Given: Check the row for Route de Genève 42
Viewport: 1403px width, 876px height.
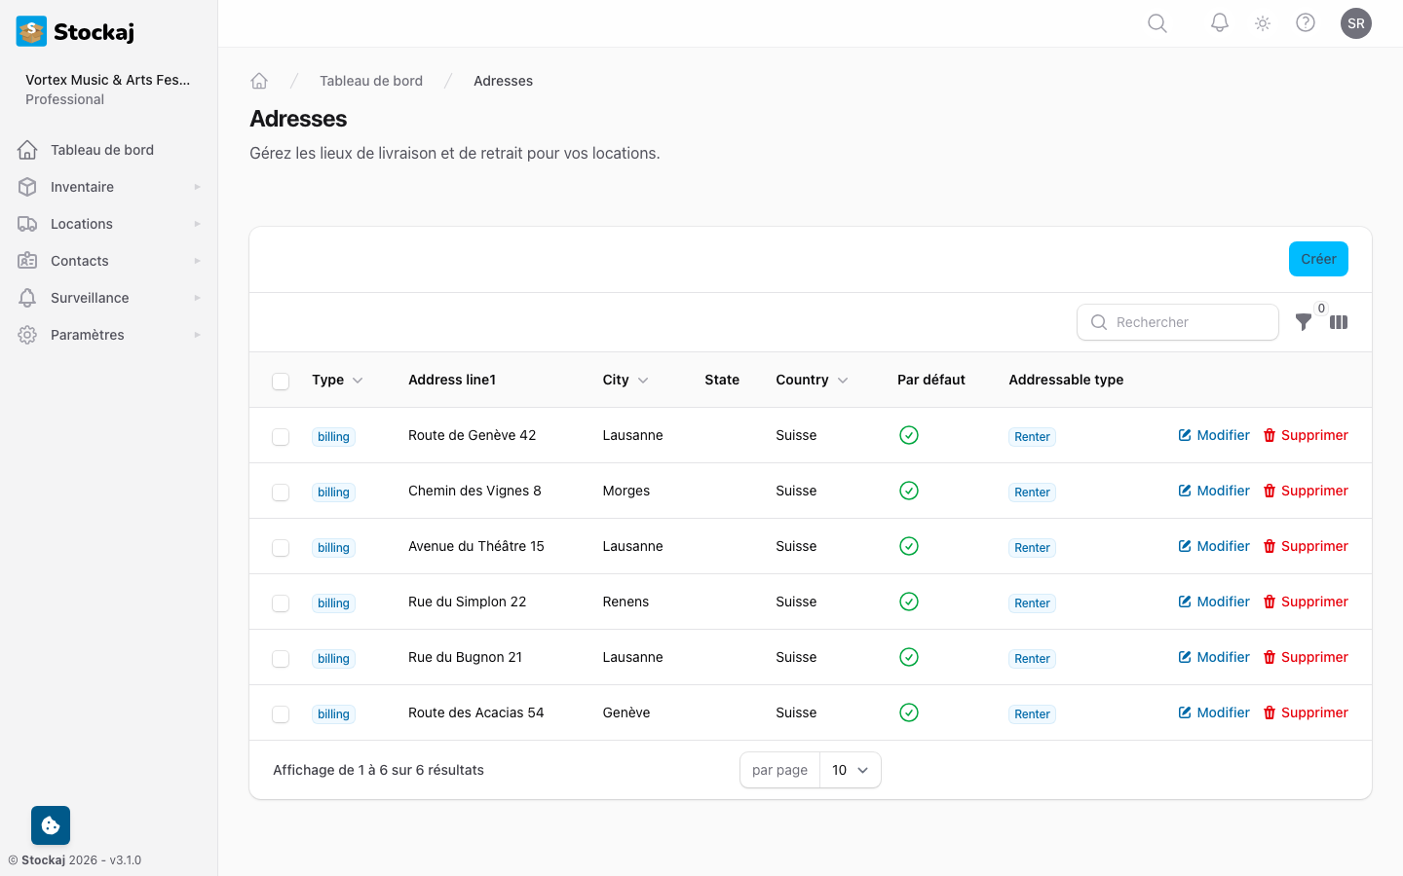Looking at the screenshot, I should 281,435.
